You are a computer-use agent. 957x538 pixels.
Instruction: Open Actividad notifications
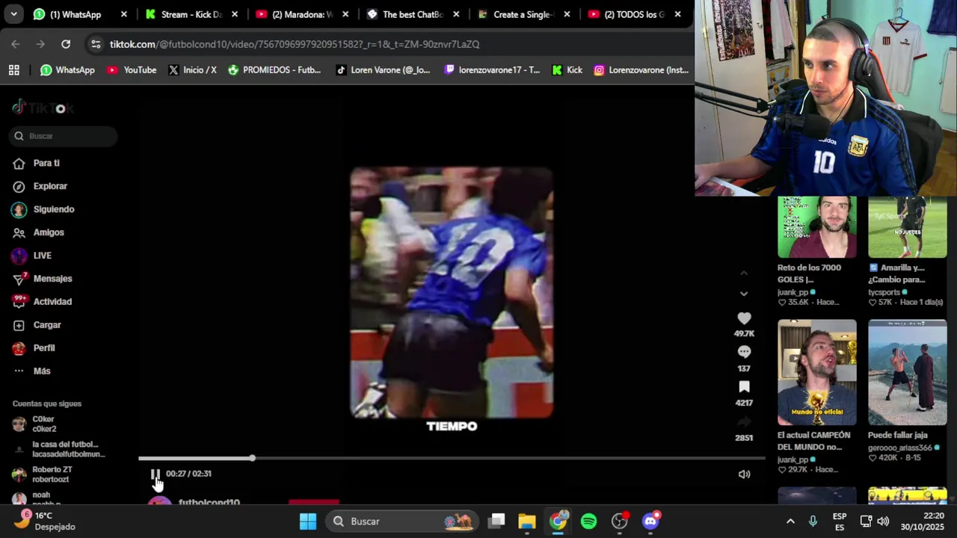tap(52, 302)
